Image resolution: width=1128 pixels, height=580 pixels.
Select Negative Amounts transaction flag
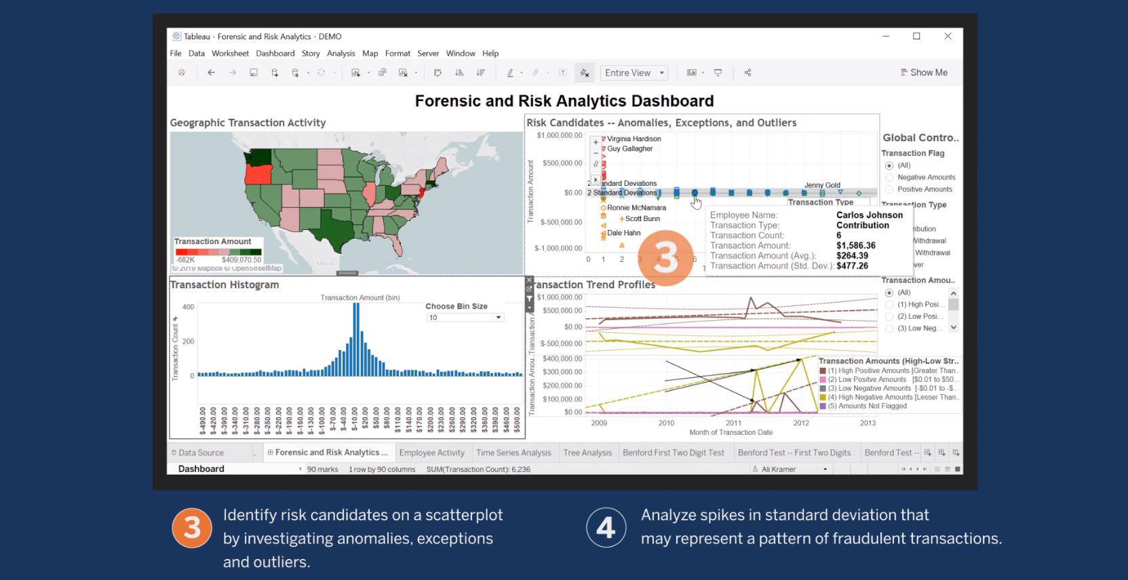tap(889, 178)
